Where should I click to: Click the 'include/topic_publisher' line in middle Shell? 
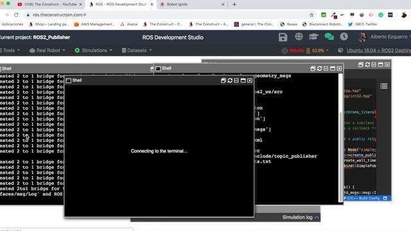click(x=285, y=157)
